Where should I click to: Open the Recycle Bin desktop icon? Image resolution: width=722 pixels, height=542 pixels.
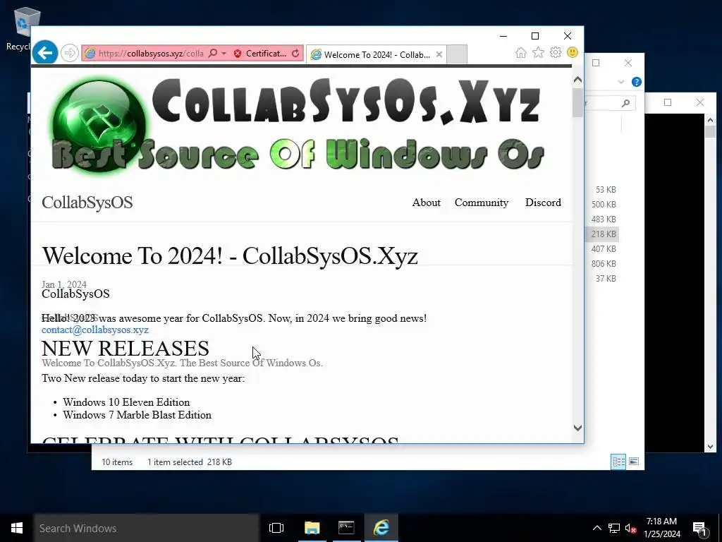[22, 28]
